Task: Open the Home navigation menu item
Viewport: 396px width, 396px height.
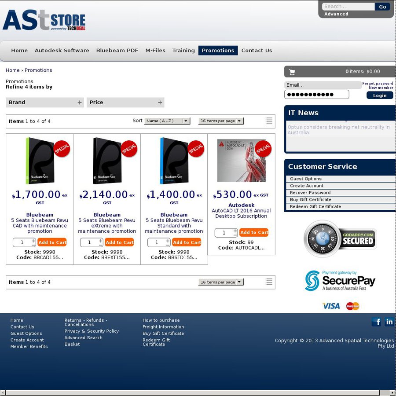Action: pyautogui.click(x=19, y=51)
